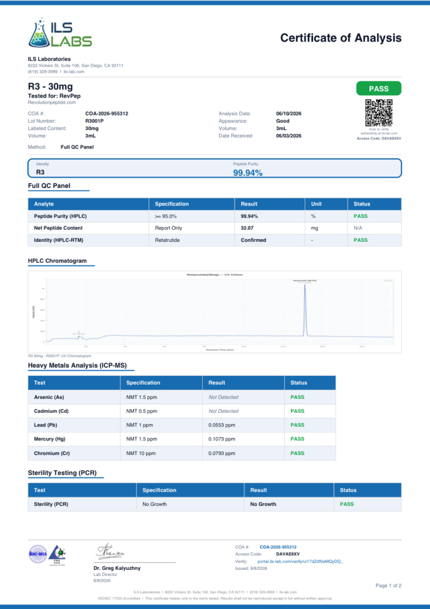Click the 'Lead (Pb)' row label
Image resolution: width=430 pixels, height=609 pixels.
45,425
